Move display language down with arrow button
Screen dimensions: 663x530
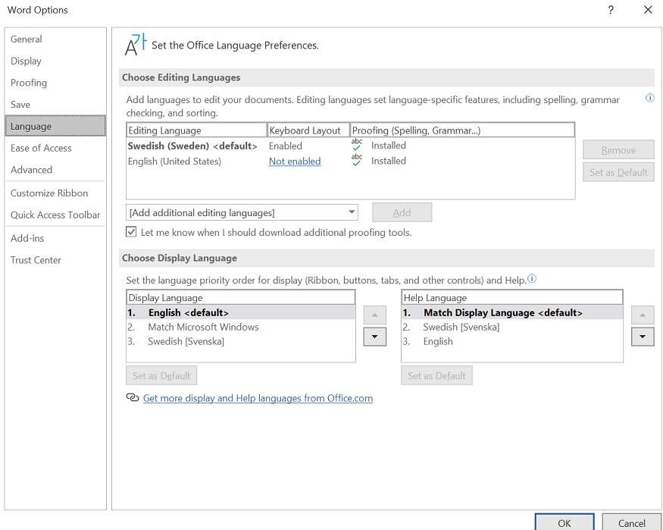point(374,337)
